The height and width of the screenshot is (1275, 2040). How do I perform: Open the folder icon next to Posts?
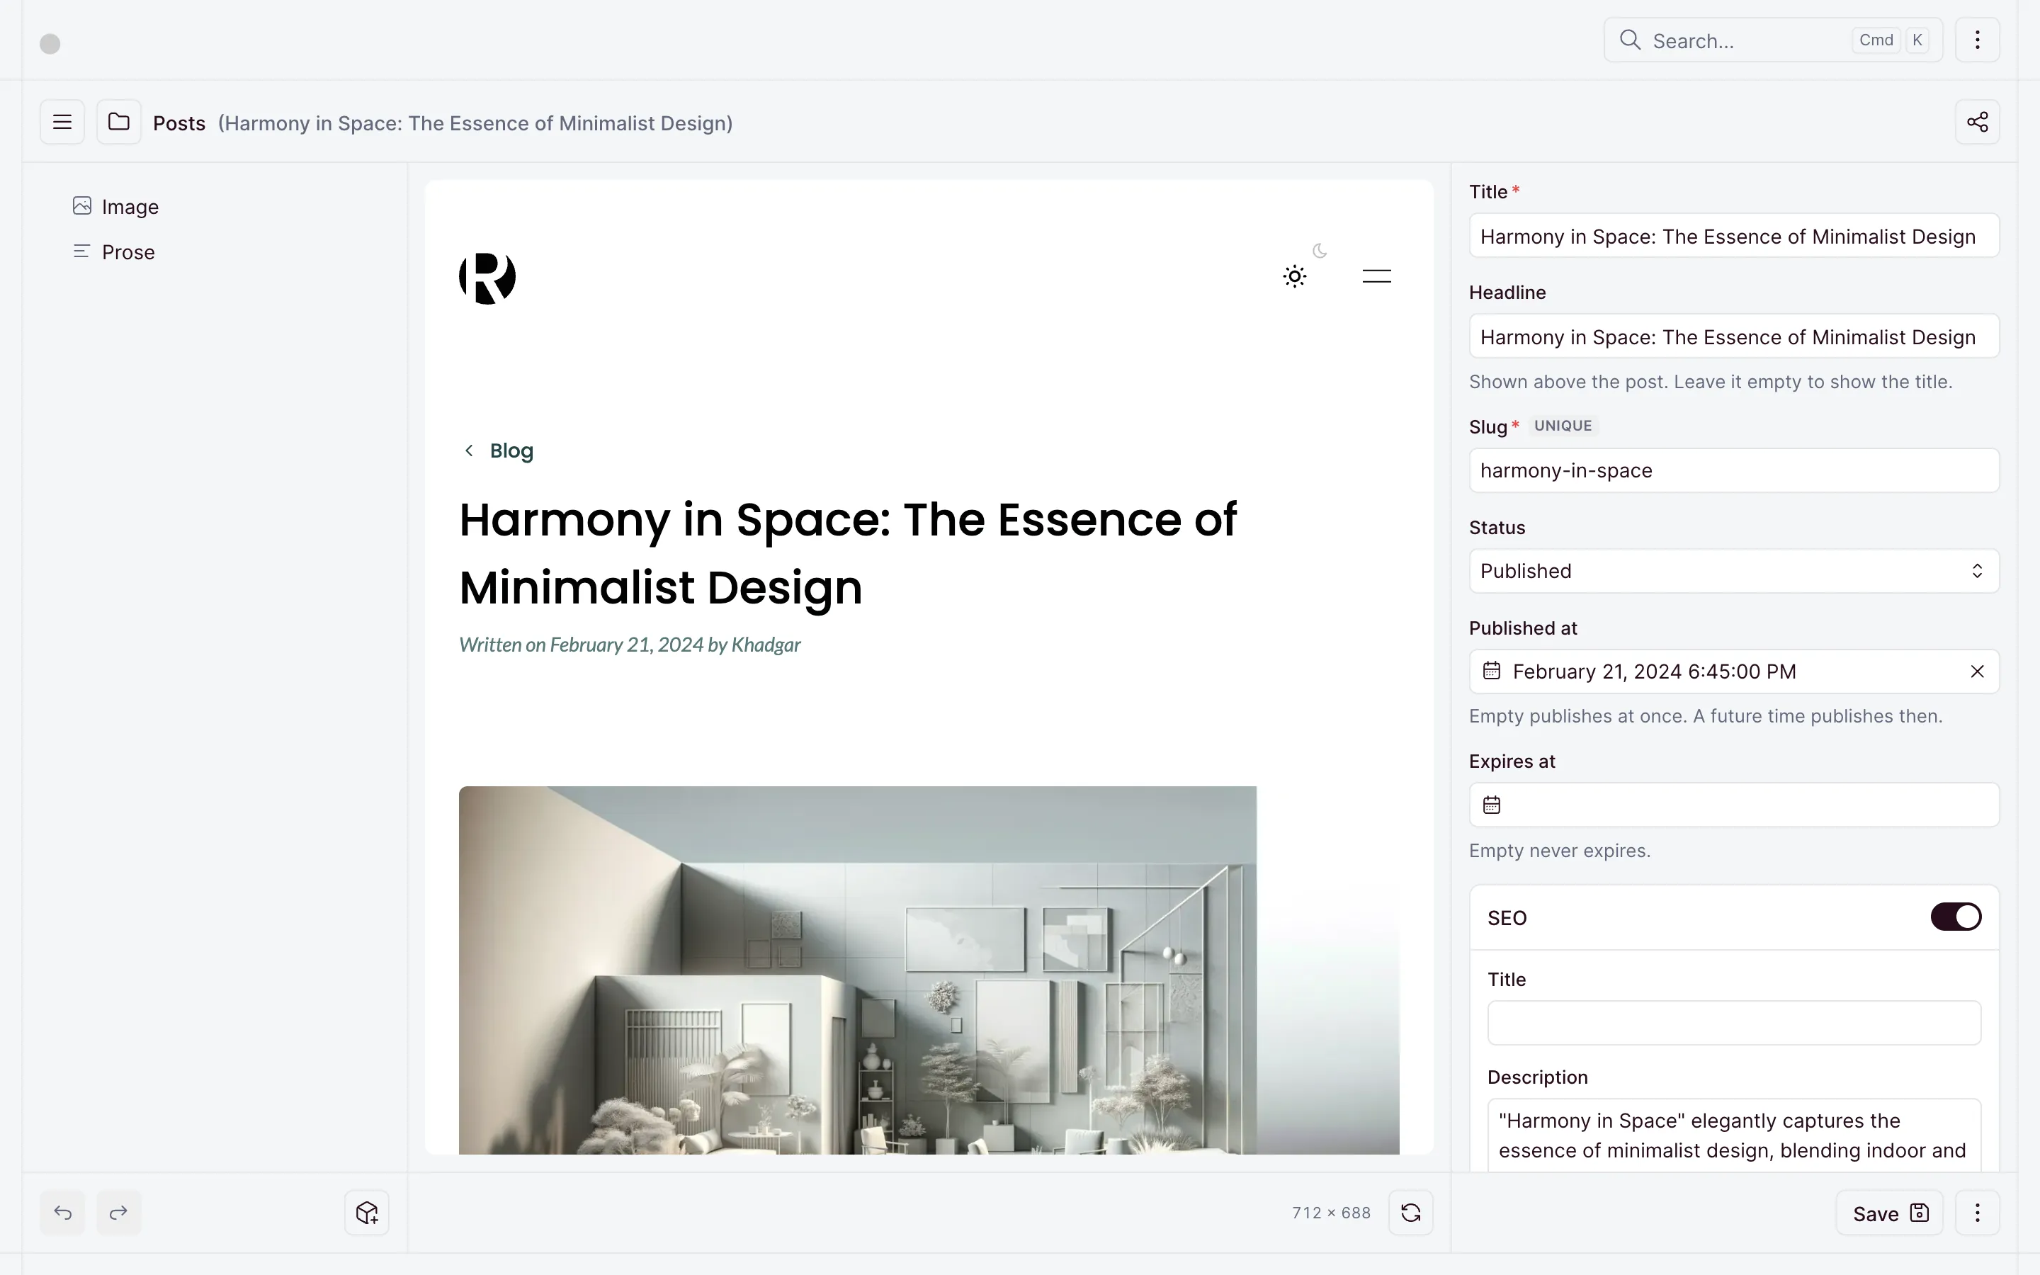(x=119, y=123)
